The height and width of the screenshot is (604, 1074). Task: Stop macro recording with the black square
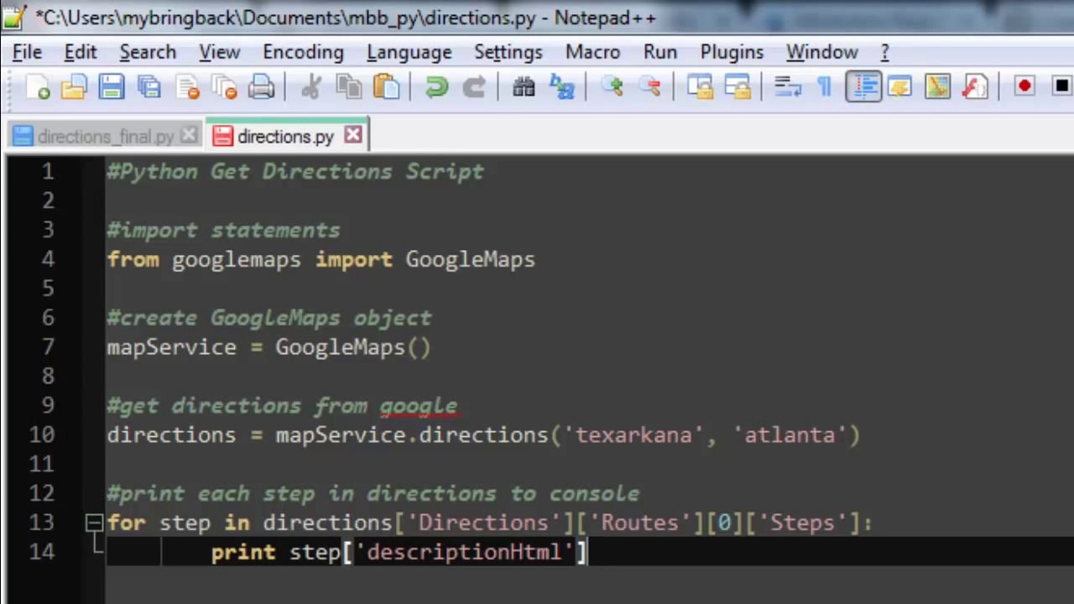[x=1061, y=86]
